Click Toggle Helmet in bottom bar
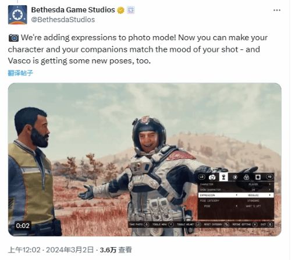The height and width of the screenshot is (260, 291). click(x=189, y=225)
